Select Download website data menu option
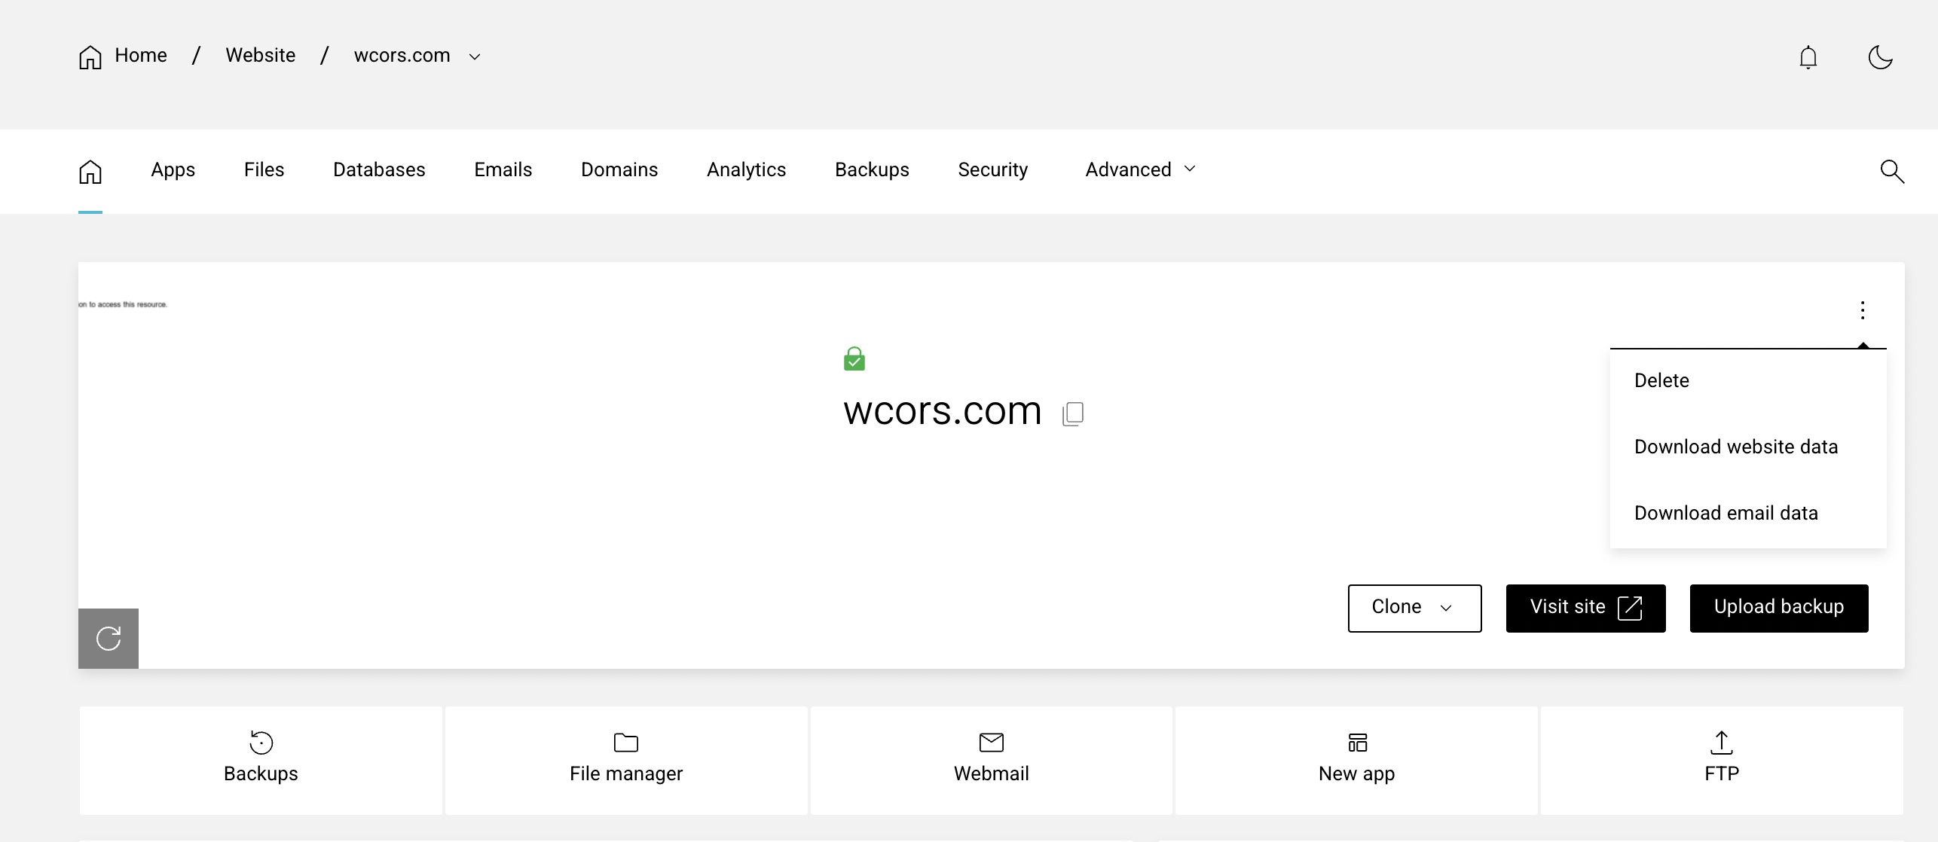 point(1735,447)
